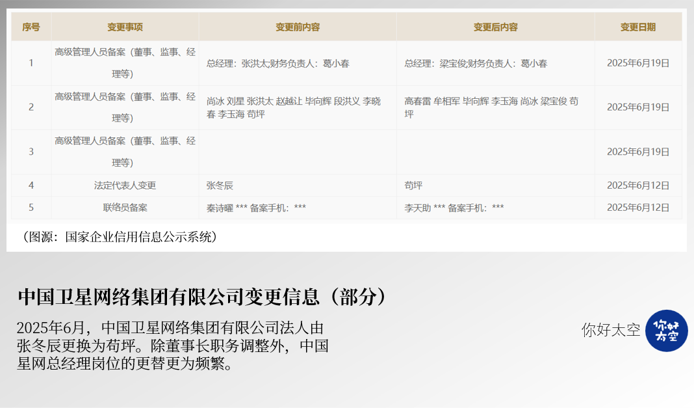This screenshot has width=694, height=408.
Task: Click the 你好太空 round blue logo
Action: click(667, 331)
